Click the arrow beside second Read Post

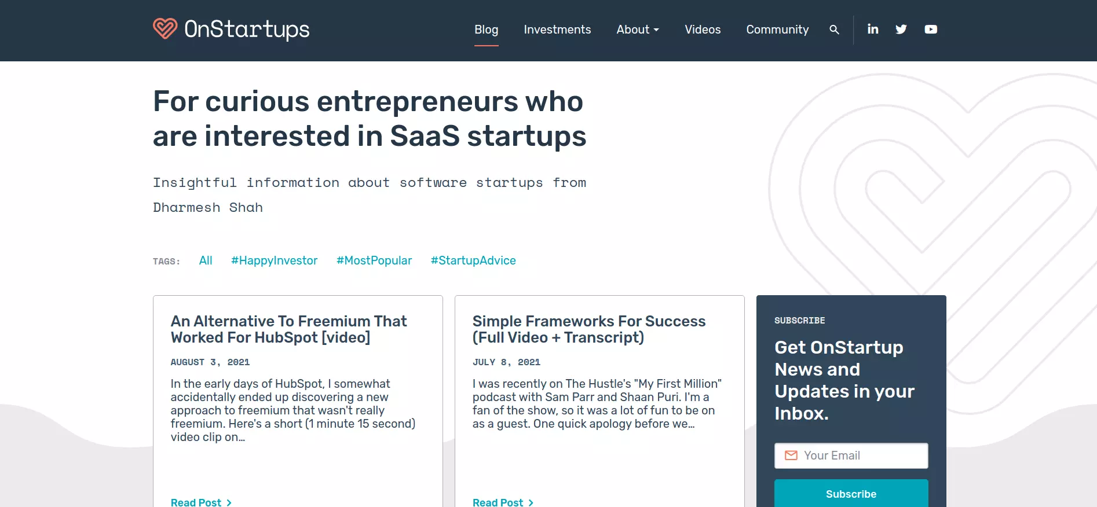[531, 502]
